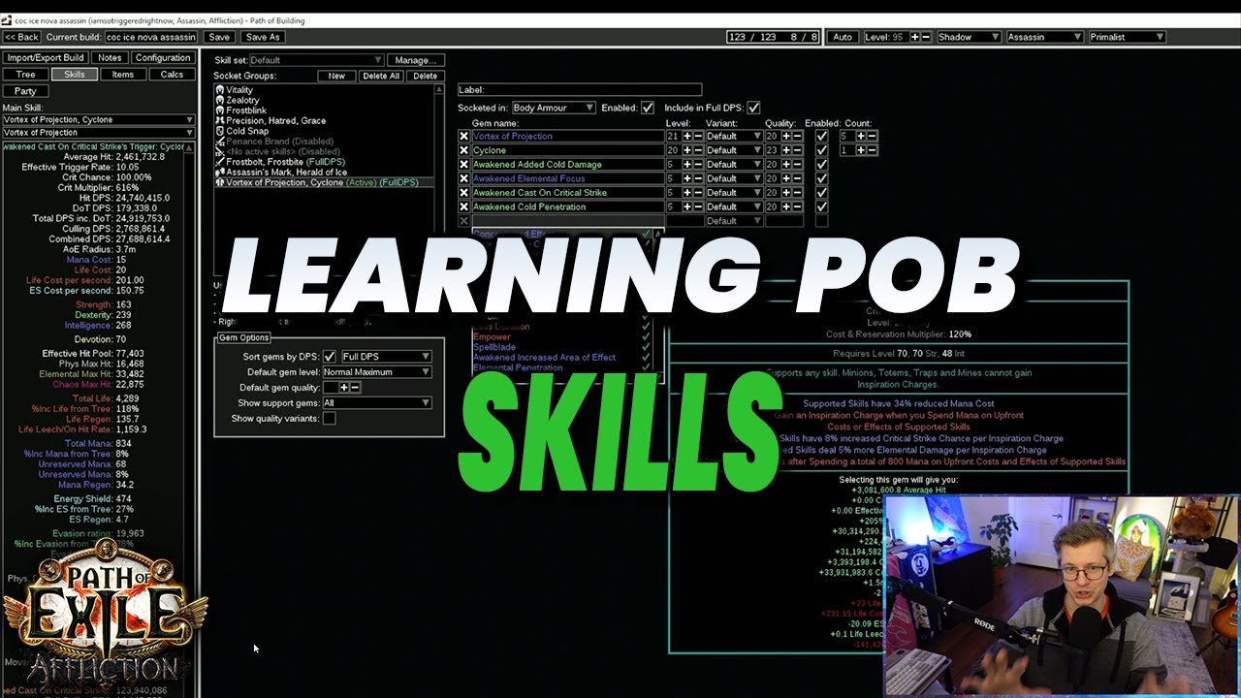
Task: Open the Primalist dropdown
Action: click(x=1127, y=37)
